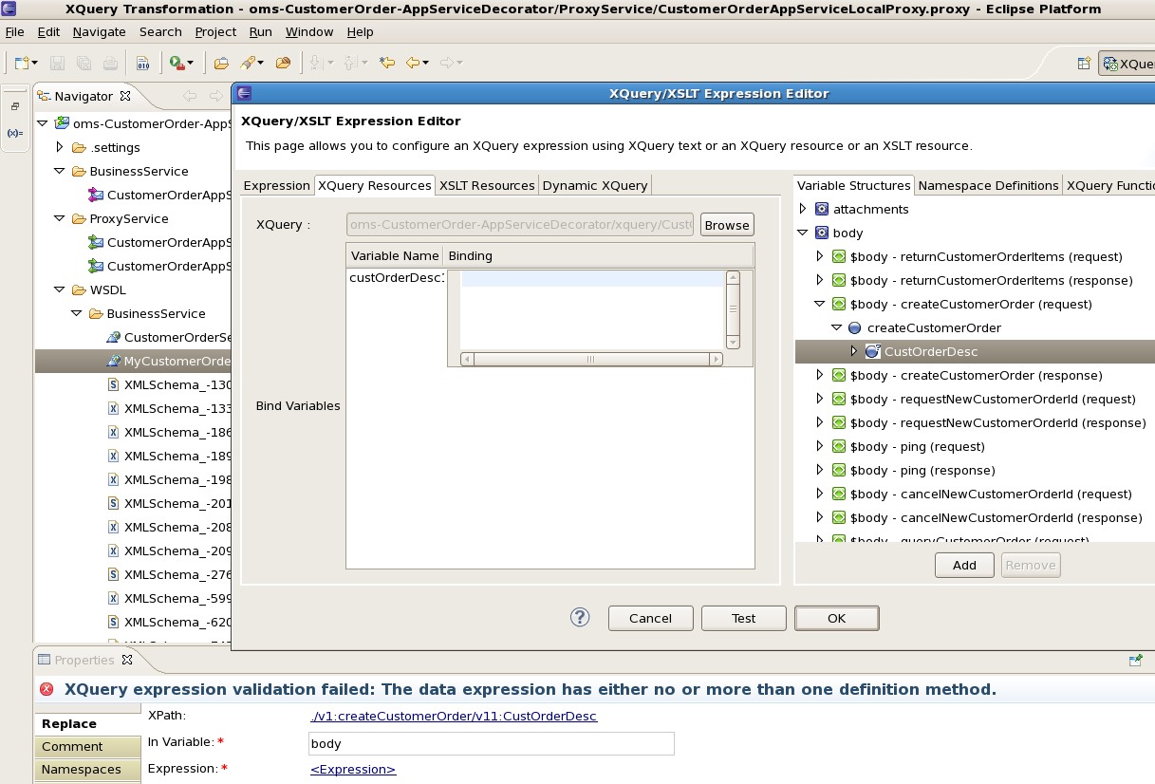Open the Window menu
This screenshot has width=1155, height=784.
pos(309,31)
